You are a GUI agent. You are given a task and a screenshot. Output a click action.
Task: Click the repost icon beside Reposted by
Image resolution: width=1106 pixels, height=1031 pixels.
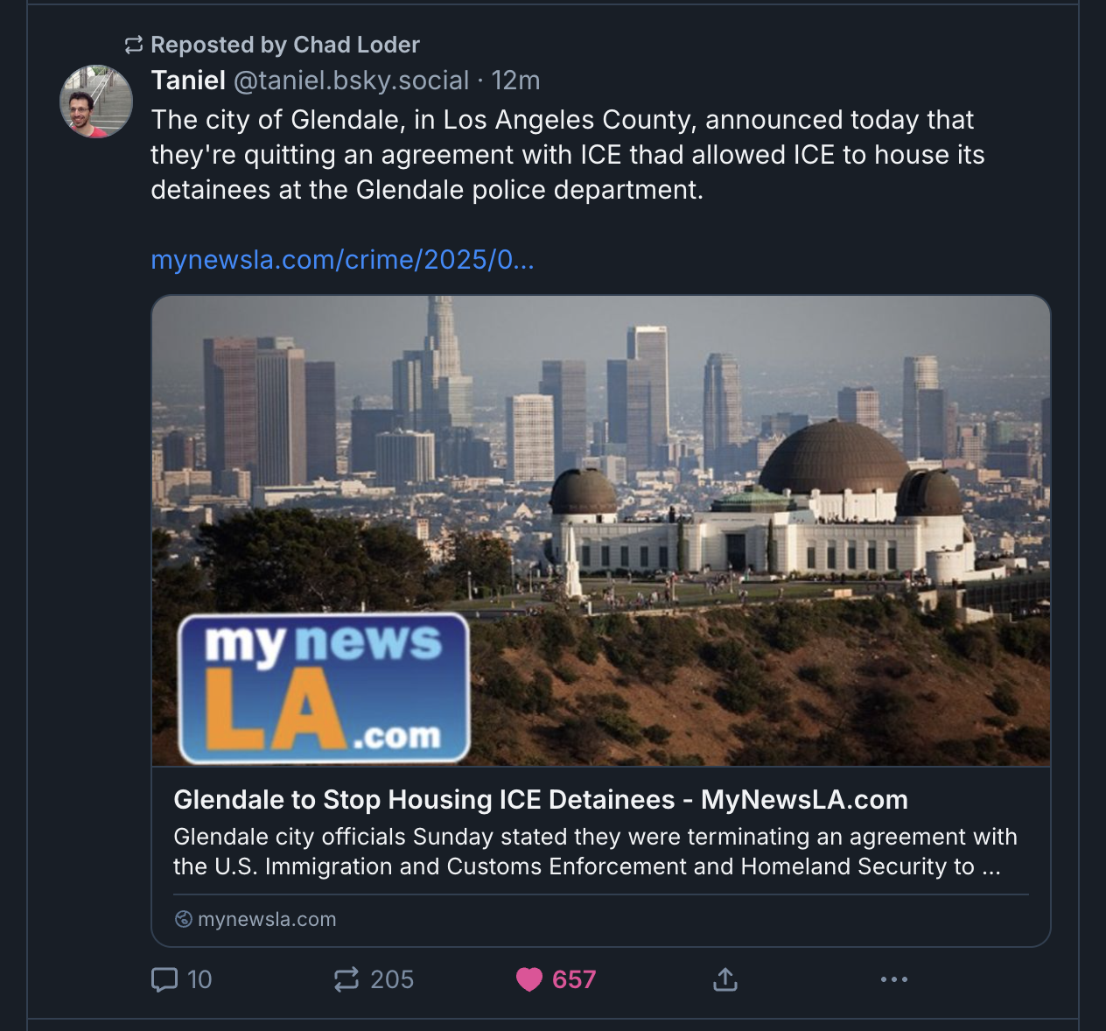134,45
